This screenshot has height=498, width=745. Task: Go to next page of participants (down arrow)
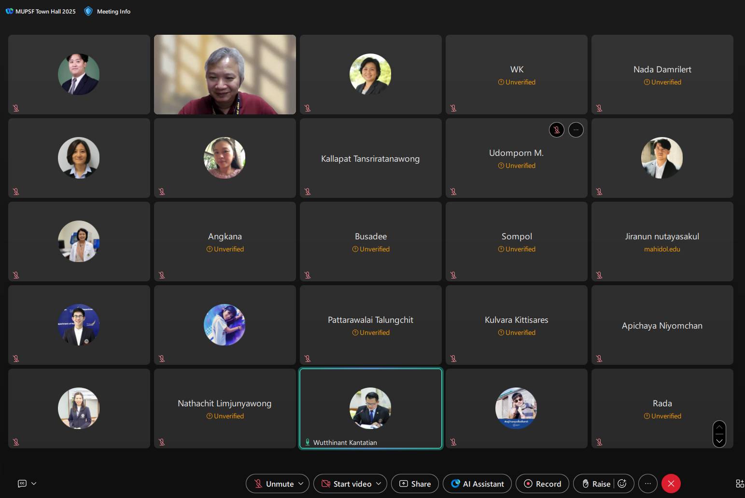(x=719, y=441)
